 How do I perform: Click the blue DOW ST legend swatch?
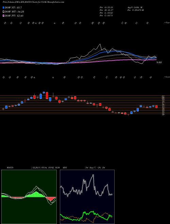(x=3, y=7)
